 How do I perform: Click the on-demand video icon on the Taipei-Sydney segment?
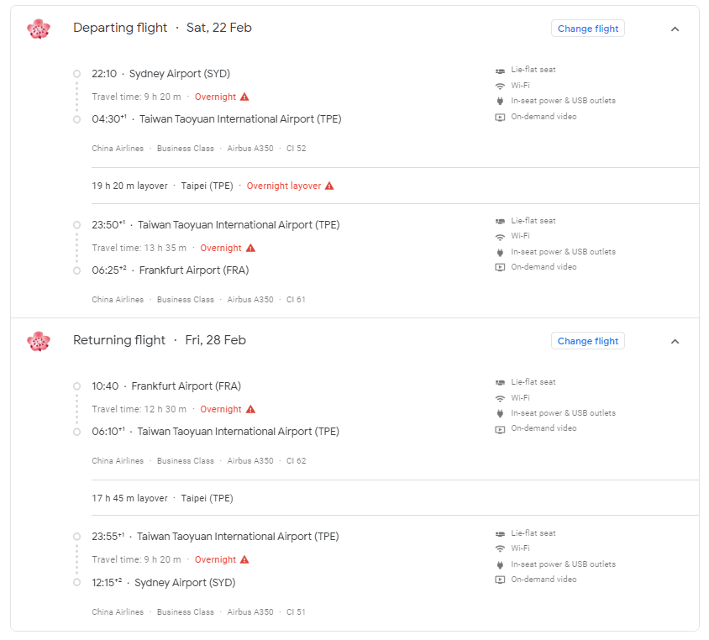coord(498,579)
